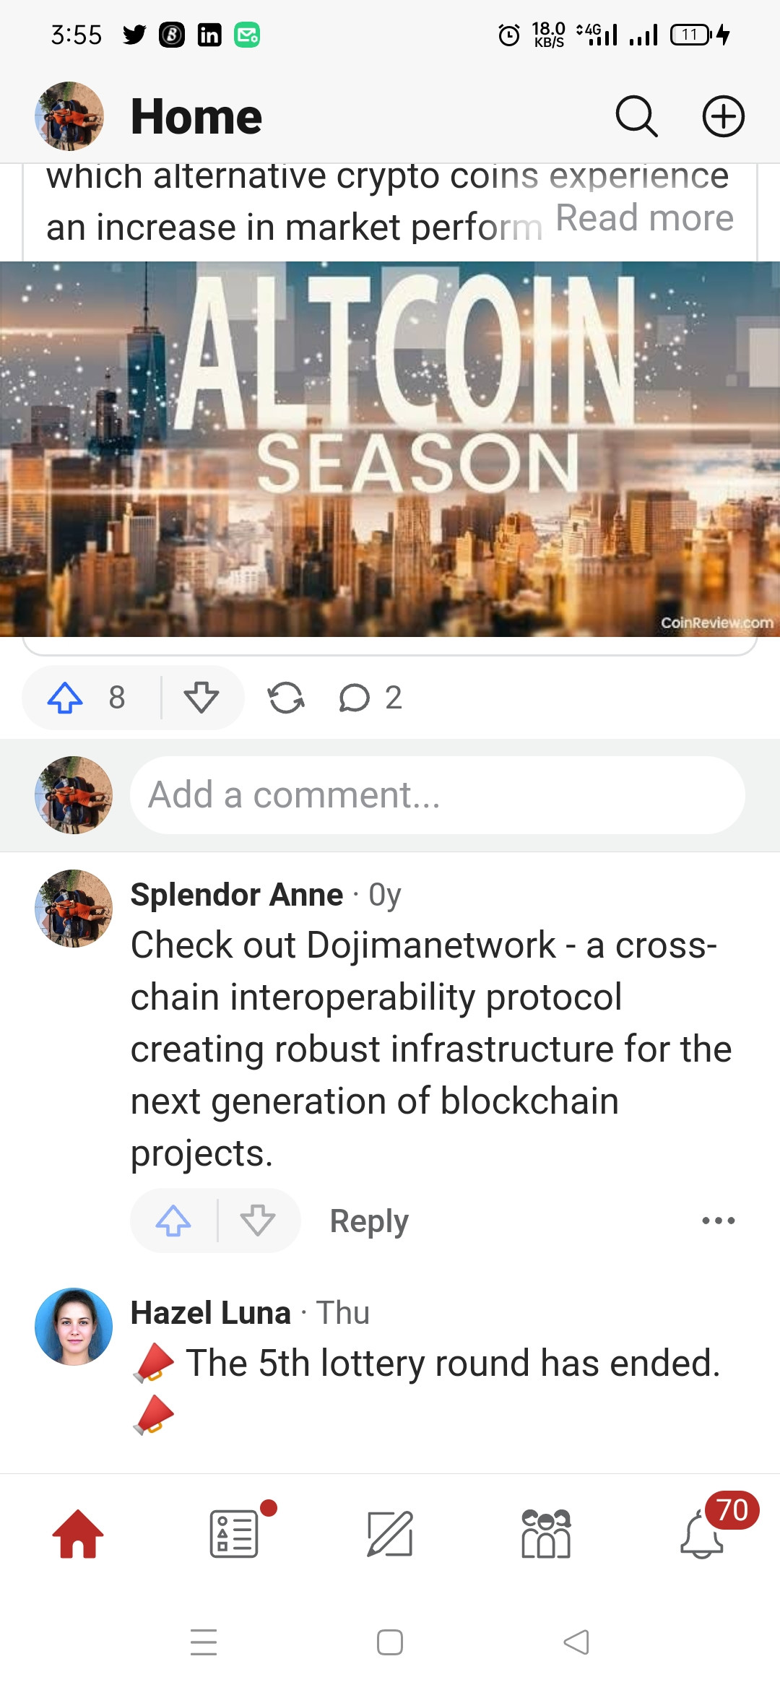Viewport: 780px width, 1690px height.
Task: Open three-dot options on Splendor Anne's comment
Action: click(719, 1221)
